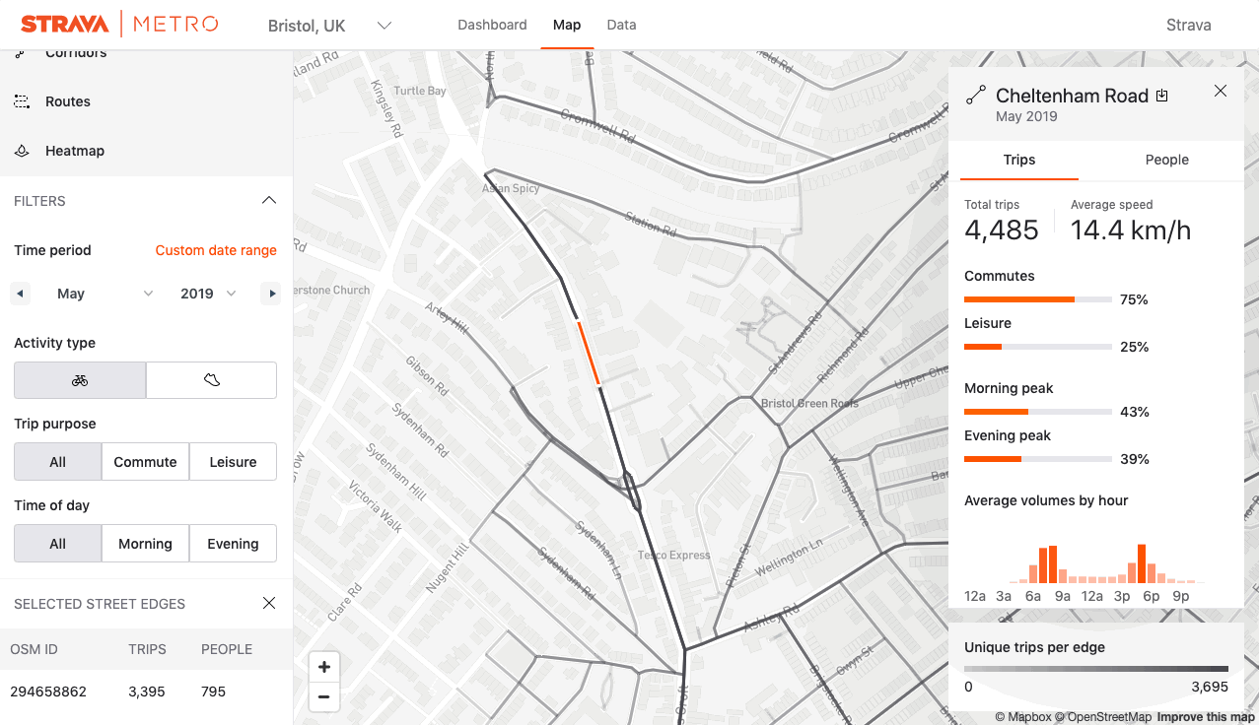This screenshot has height=725, width=1259.
Task: Click the Station Rd map label
Action: pos(651,226)
